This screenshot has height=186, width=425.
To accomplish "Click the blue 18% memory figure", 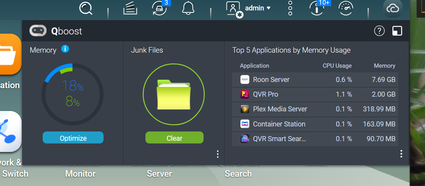I will pos(73,86).
